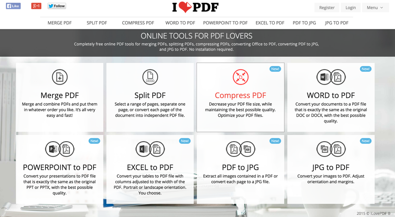The width and height of the screenshot is (395, 217).
Task: Open SPLIT PDF in the navigation bar
Action: (x=97, y=23)
